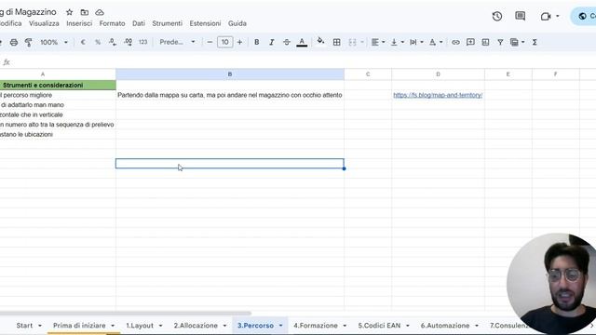Open 5.Codici EAN tab options arrow
Image resolution: width=596 pixels, height=335 pixels.
(x=408, y=326)
